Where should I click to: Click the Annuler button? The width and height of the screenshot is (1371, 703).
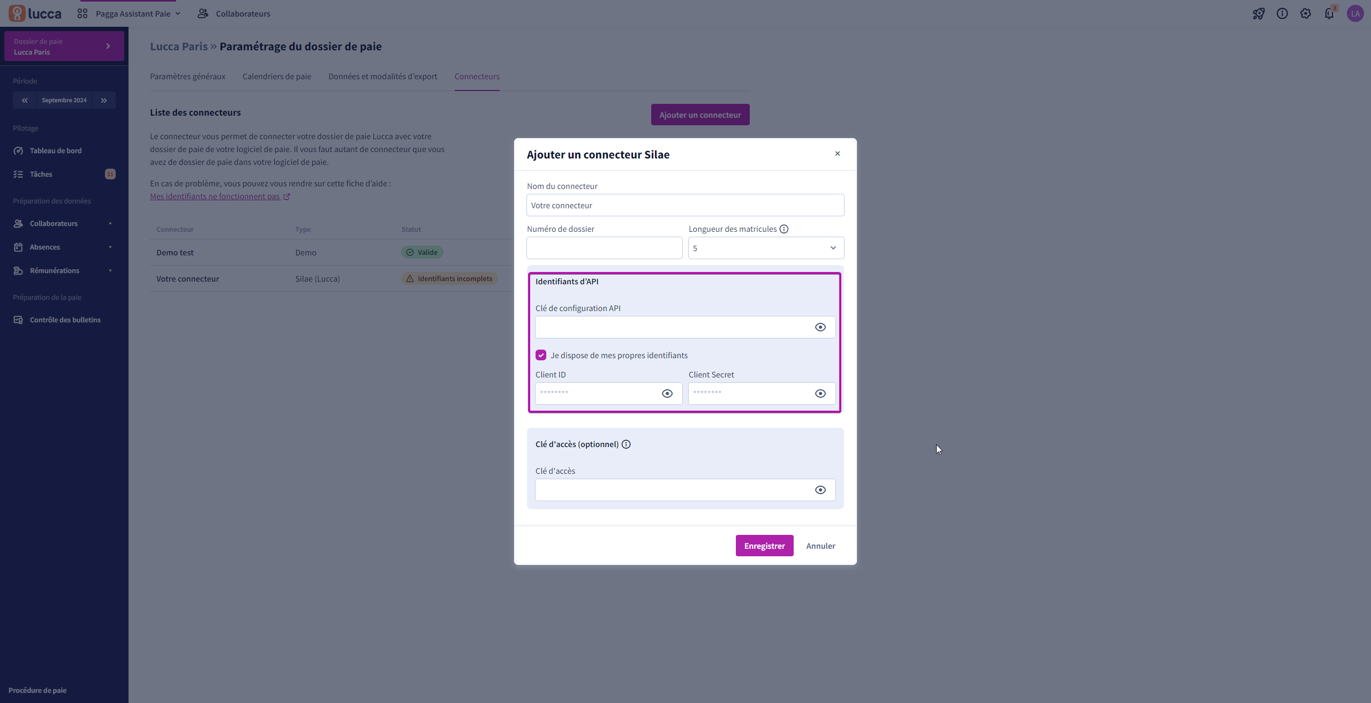tap(820, 546)
